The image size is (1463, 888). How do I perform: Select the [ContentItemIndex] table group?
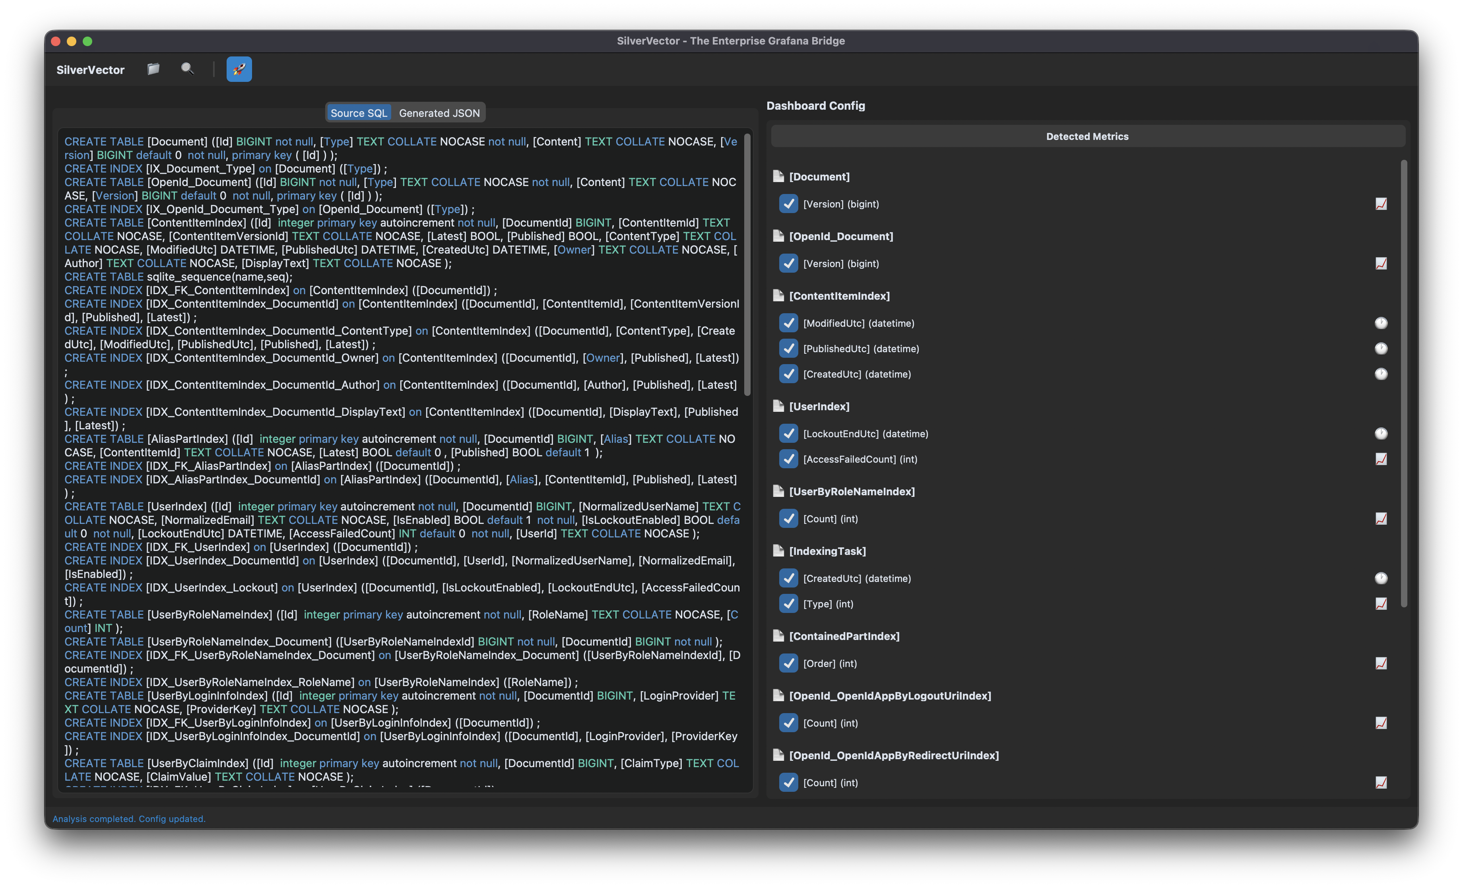point(839,296)
